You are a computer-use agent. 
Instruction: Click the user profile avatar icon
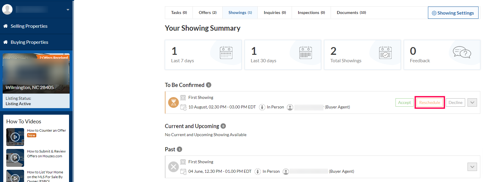[7, 10]
